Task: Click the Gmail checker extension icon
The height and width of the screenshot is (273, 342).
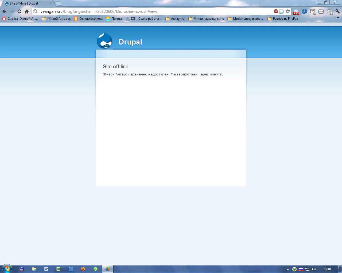Action: (x=313, y=11)
